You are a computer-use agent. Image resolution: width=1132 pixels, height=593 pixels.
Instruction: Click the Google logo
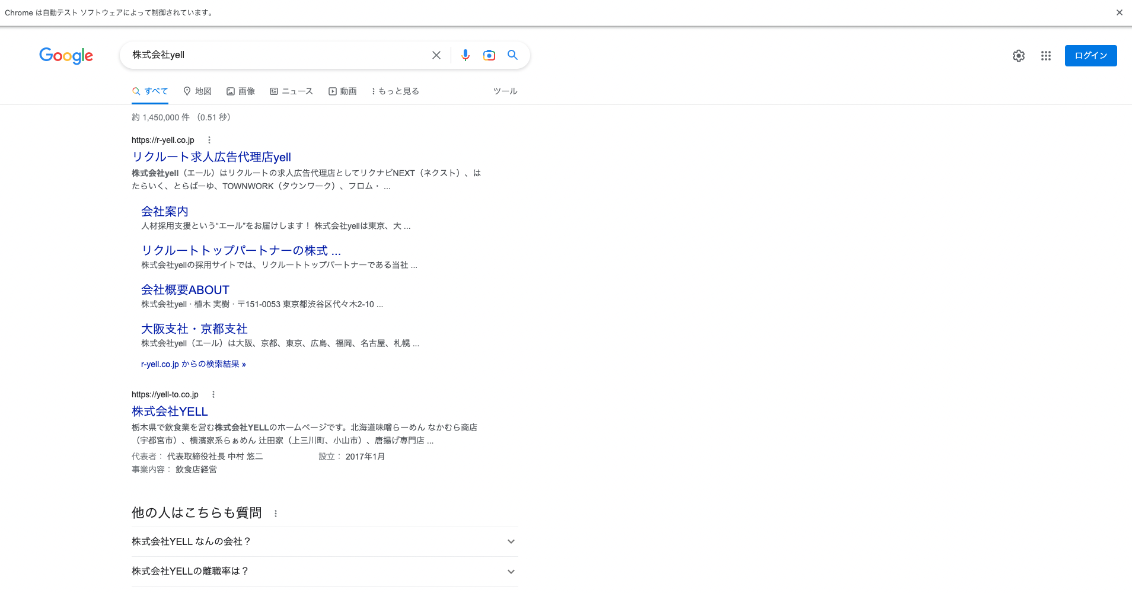(x=66, y=56)
